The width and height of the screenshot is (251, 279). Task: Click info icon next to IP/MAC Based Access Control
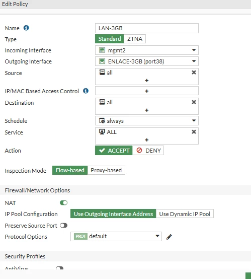click(x=86, y=91)
